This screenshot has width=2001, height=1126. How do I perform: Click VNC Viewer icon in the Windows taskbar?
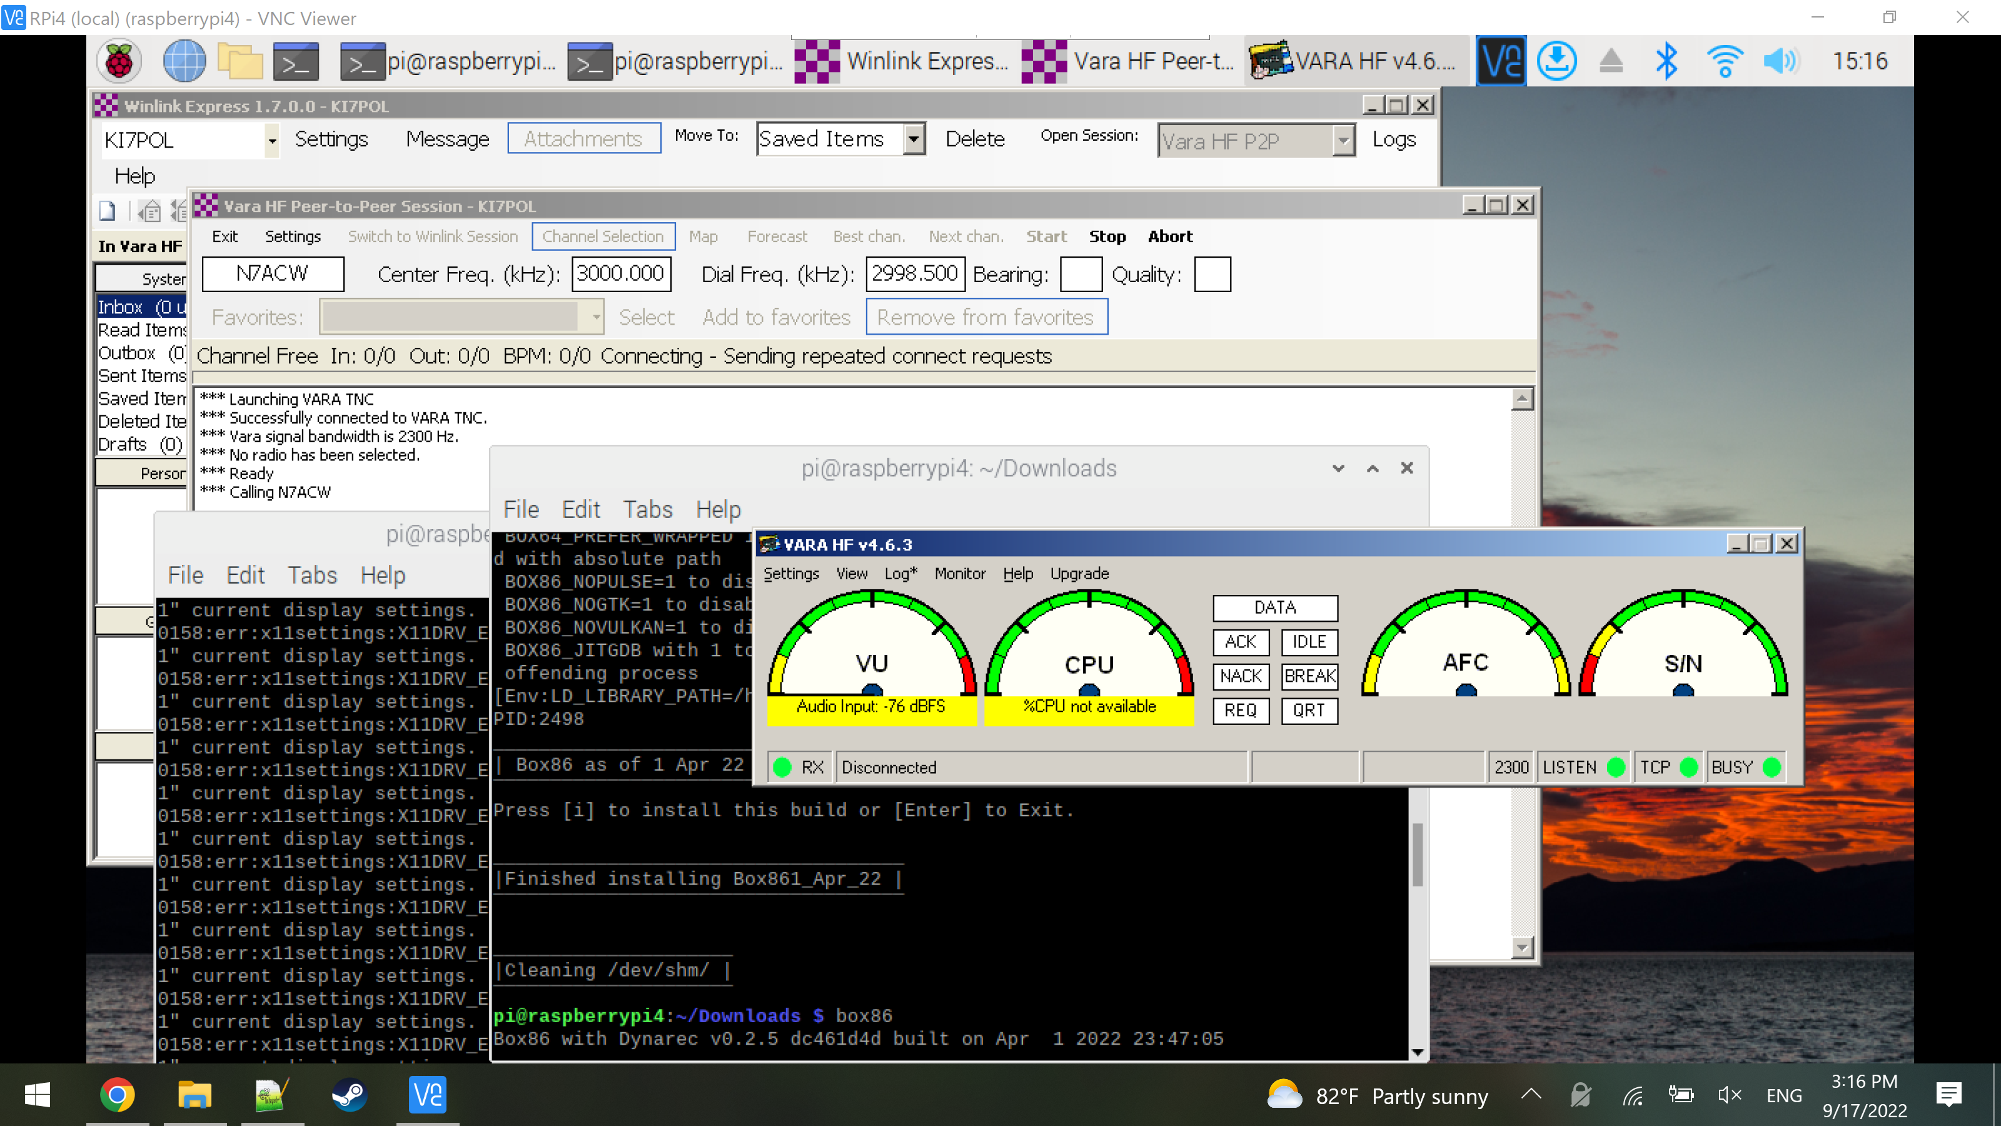click(427, 1096)
